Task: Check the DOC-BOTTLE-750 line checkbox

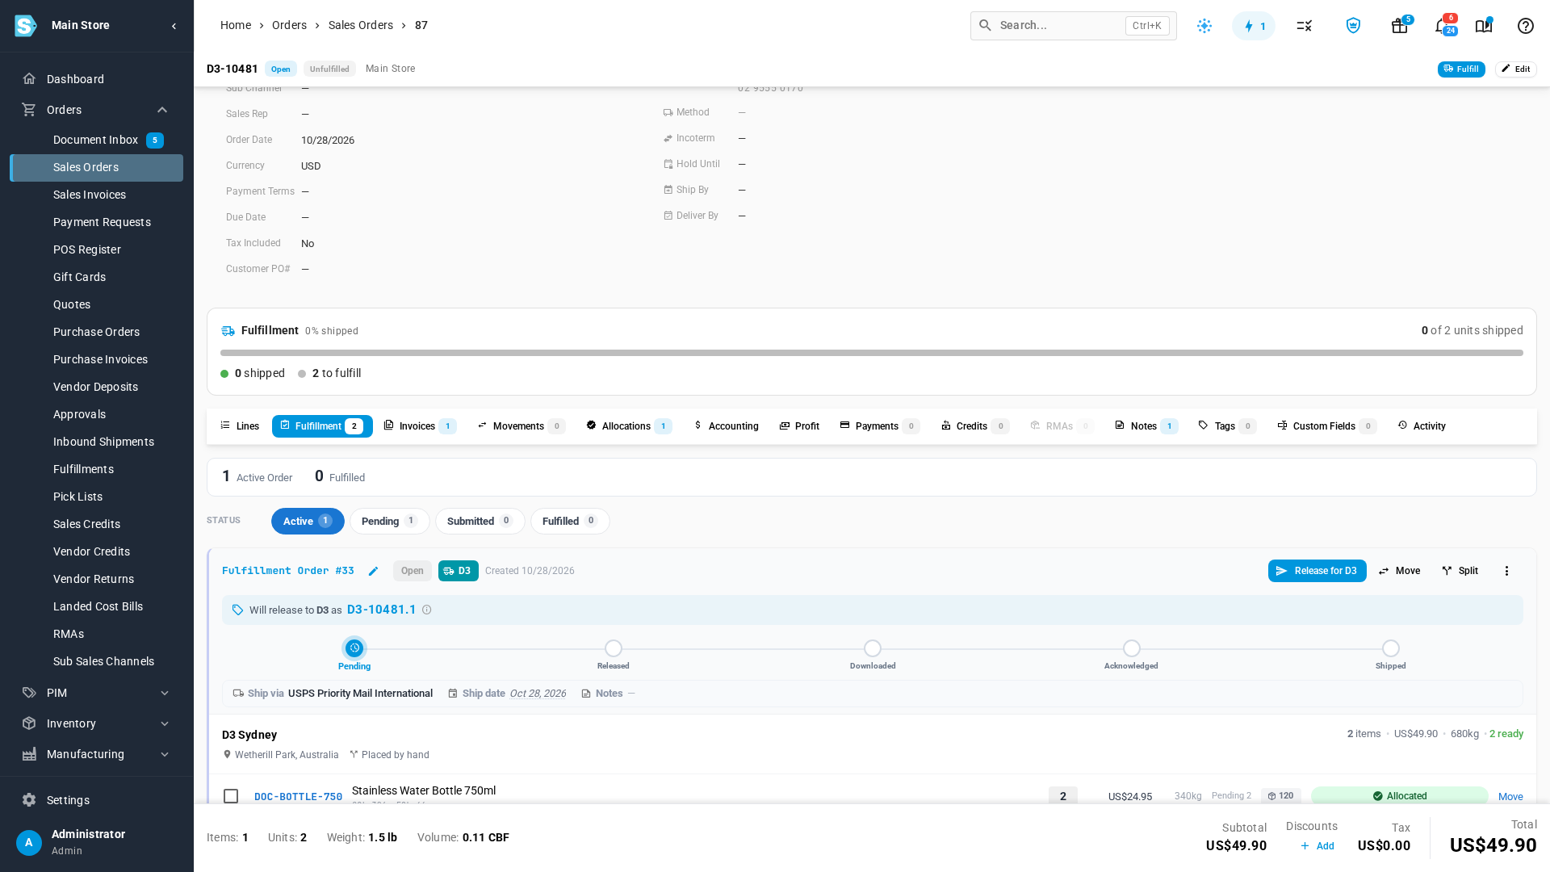Action: click(x=231, y=796)
